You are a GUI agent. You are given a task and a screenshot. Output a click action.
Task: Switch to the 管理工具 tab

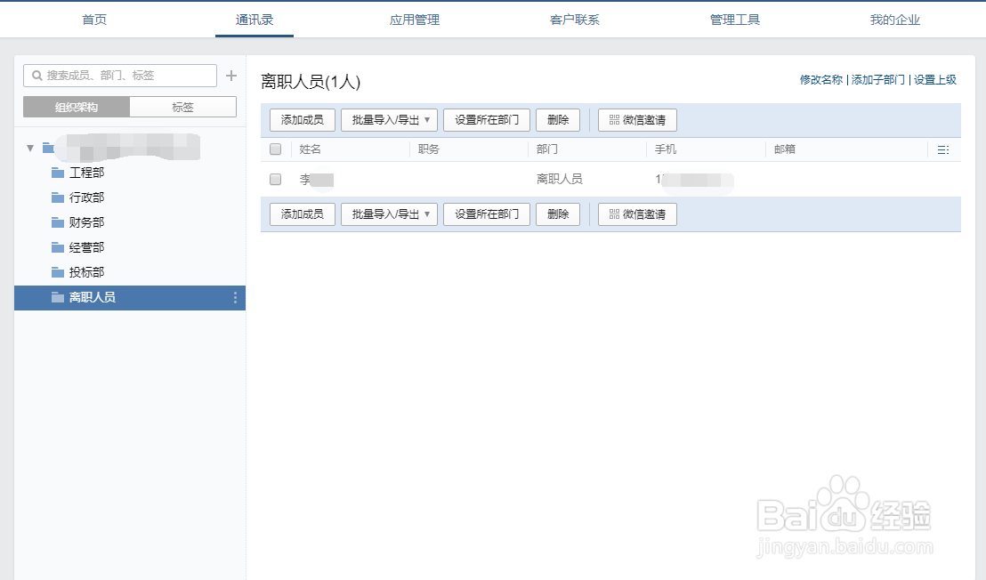pos(735,19)
